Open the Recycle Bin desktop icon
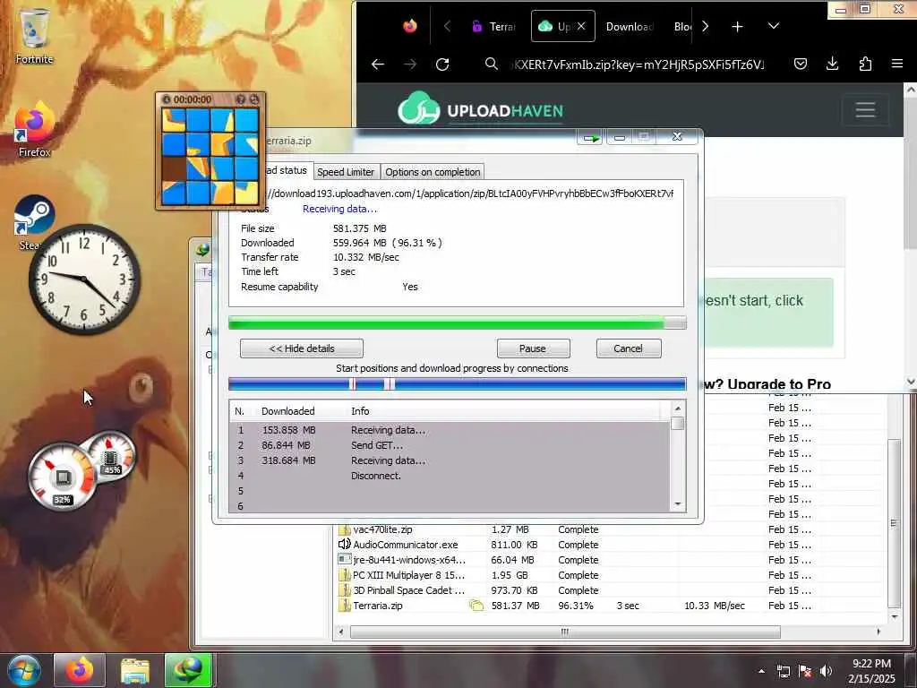 click(x=34, y=35)
